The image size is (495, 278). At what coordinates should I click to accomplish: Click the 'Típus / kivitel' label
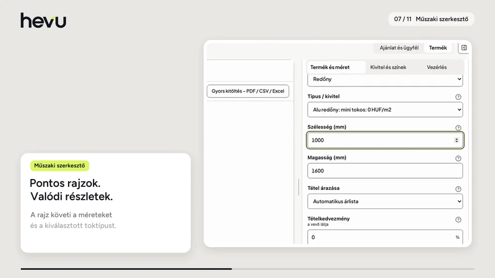click(x=323, y=96)
